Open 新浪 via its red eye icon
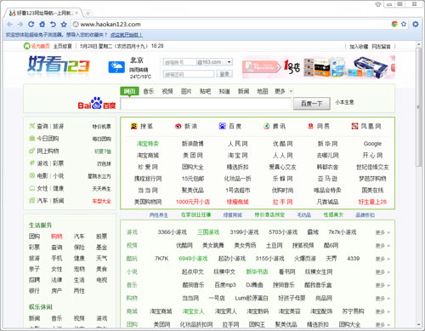This screenshot has width=425, height=331. click(x=178, y=126)
